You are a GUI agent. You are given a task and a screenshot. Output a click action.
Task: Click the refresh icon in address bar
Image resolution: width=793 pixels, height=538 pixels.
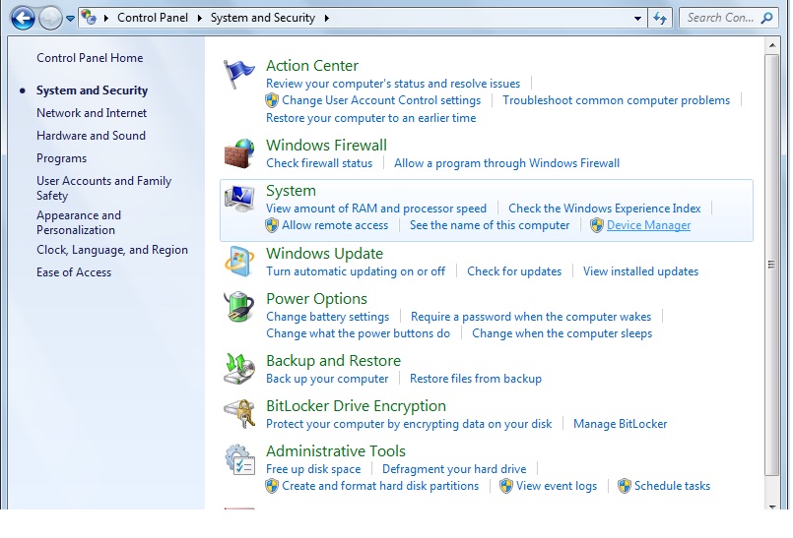[660, 18]
